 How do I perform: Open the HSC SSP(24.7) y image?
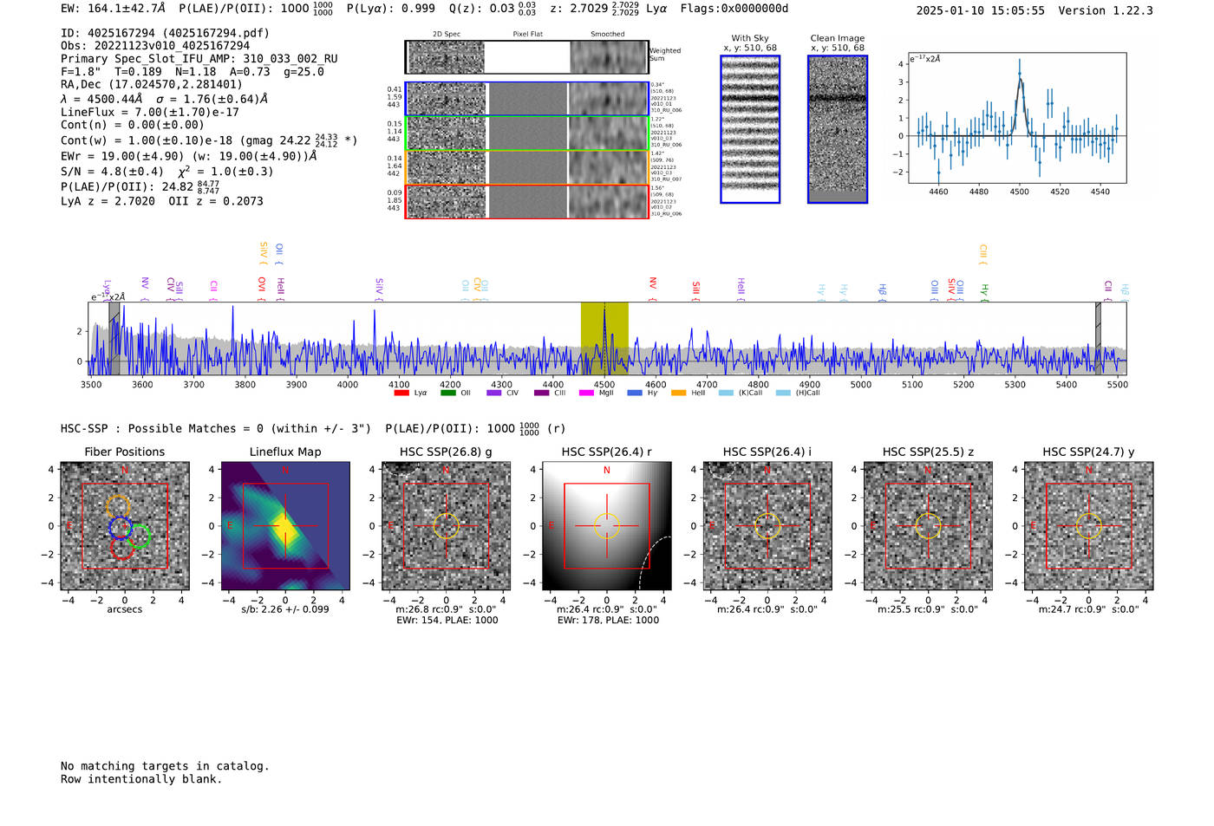click(1089, 526)
